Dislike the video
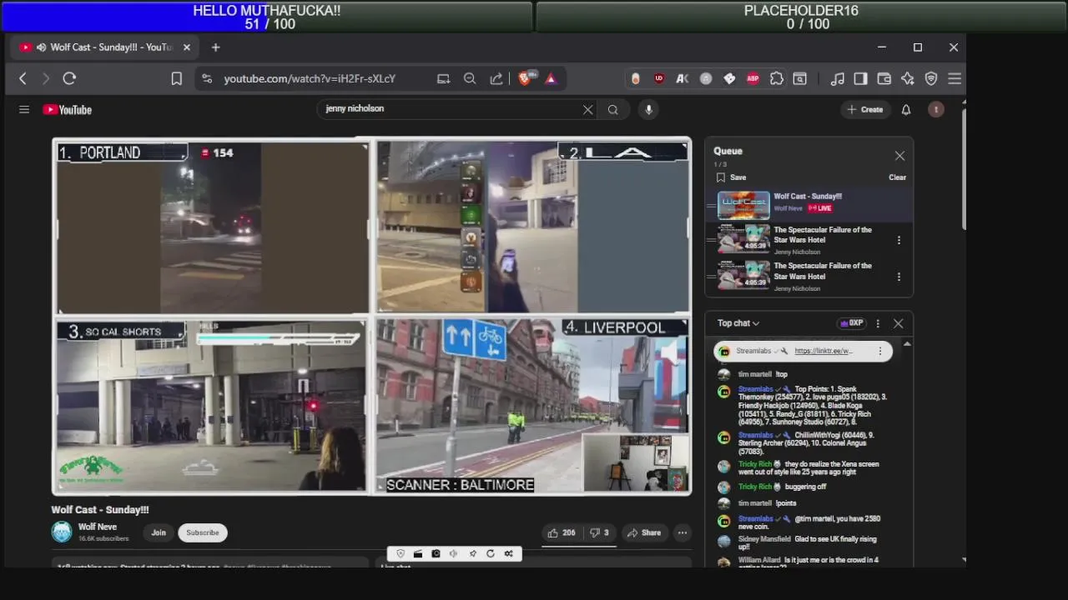The height and width of the screenshot is (600, 1068). [600, 532]
